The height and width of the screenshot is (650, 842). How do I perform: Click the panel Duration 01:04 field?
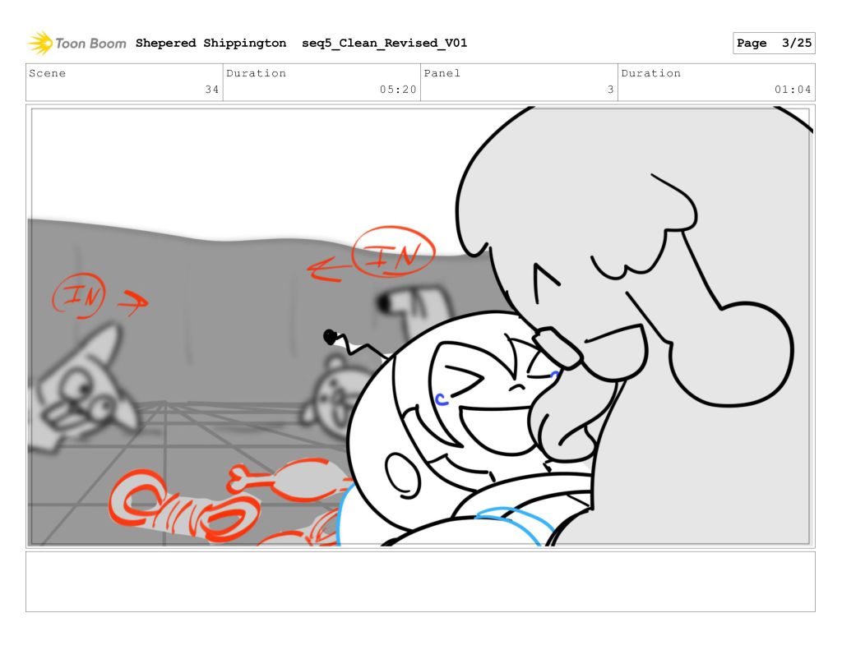tap(716, 82)
